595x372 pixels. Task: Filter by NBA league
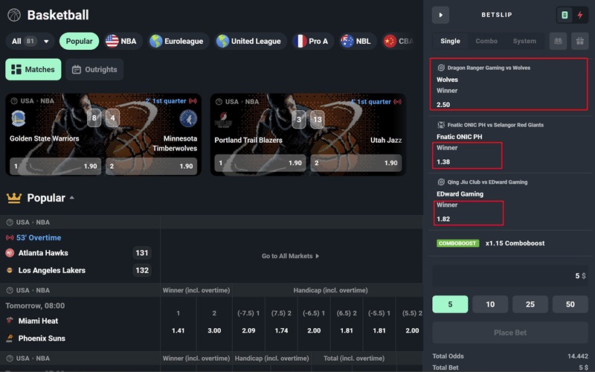point(123,42)
